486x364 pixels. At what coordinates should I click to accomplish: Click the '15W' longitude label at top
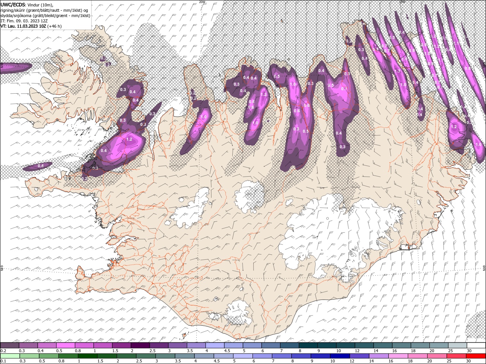[x=402, y=2]
